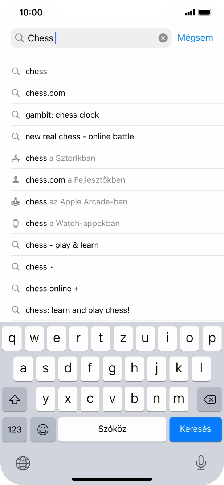Viewport: 224px width, 485px height.
Task: Select the chess.com search suggestion
Action: (x=45, y=93)
